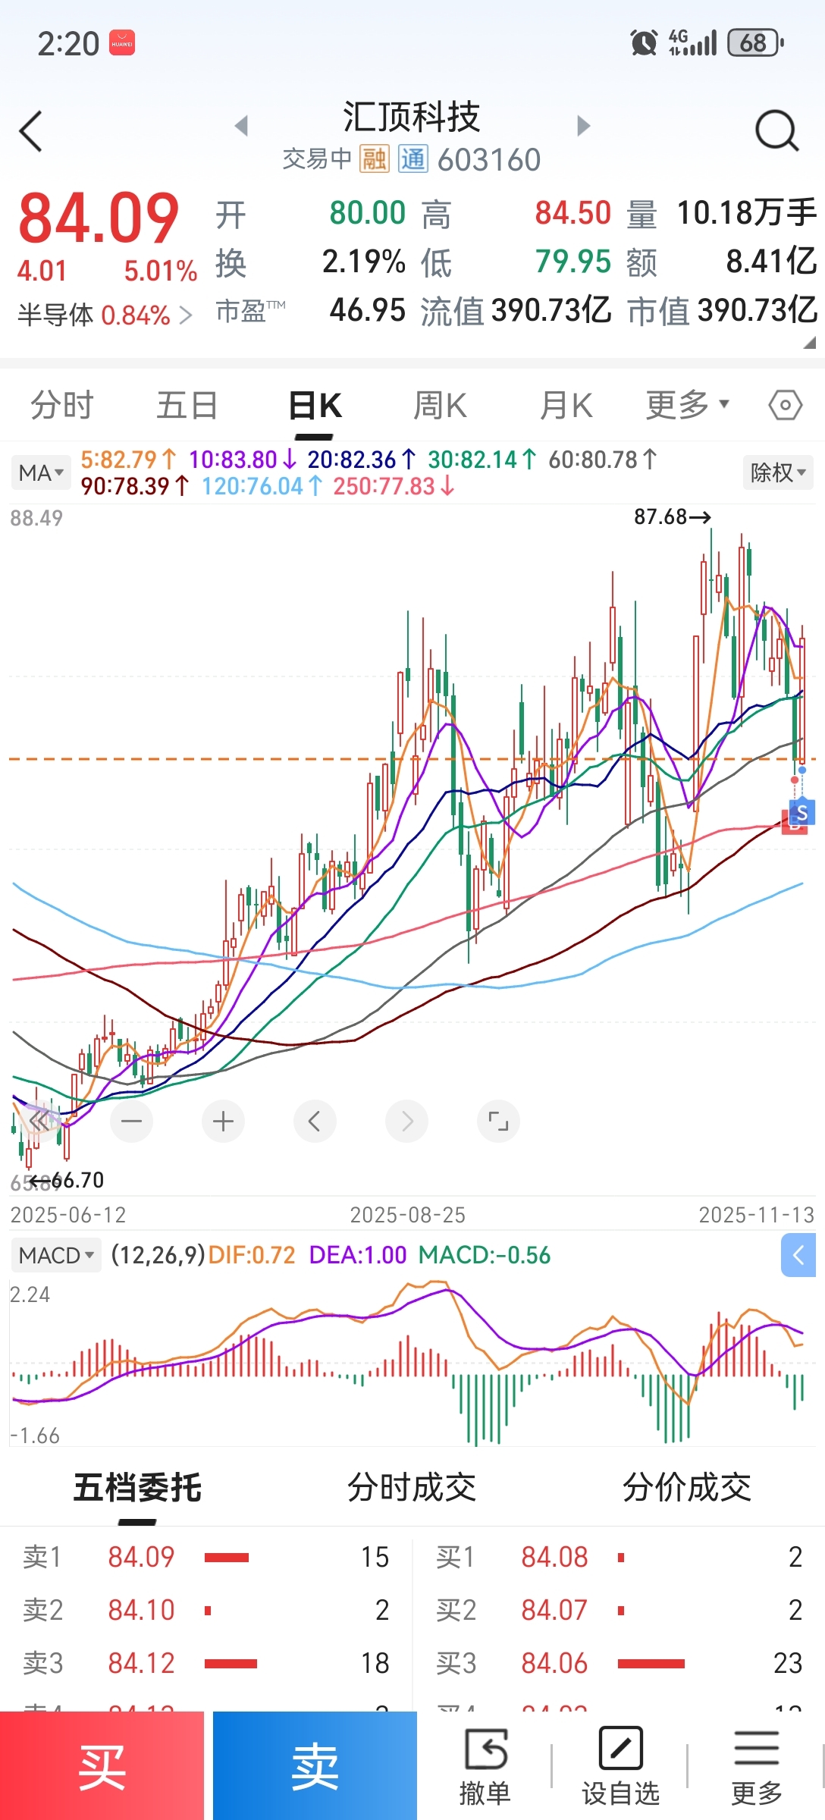Open 撤单 cancel order icon
This screenshot has height=1820, width=825.
[485, 1767]
